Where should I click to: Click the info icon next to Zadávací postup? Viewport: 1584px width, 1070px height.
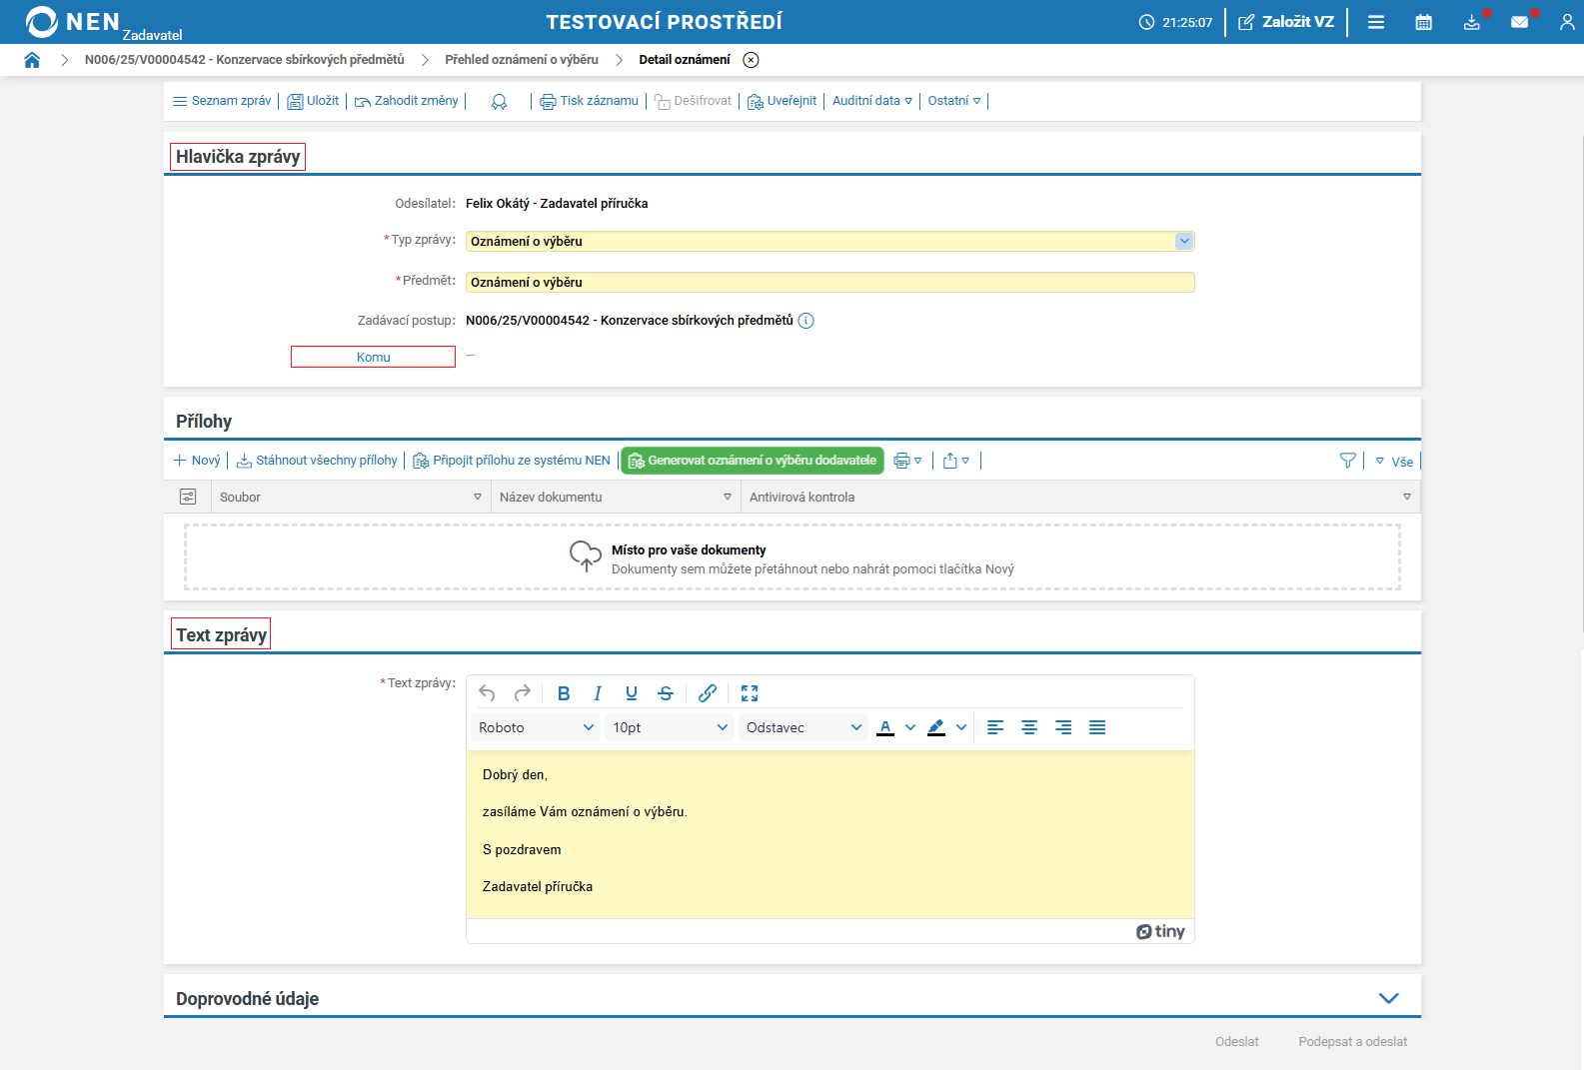pos(806,321)
